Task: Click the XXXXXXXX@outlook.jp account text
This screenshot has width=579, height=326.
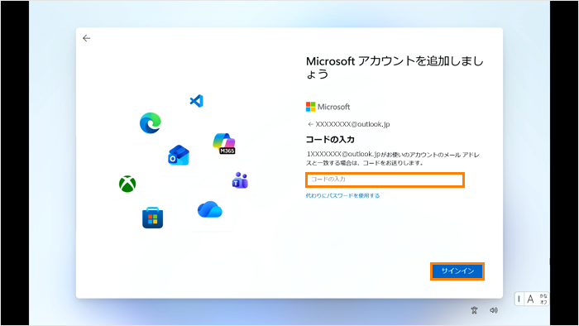Action: (x=352, y=124)
